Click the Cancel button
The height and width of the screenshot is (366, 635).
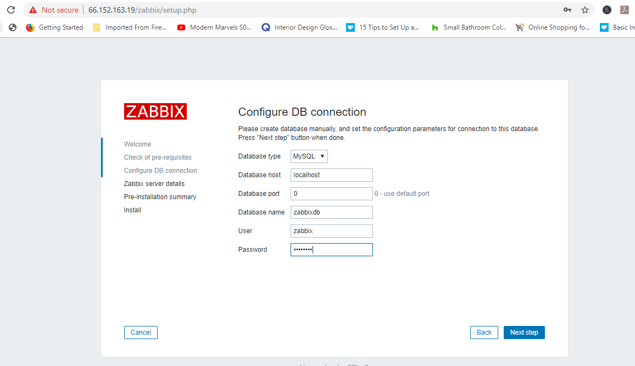141,333
